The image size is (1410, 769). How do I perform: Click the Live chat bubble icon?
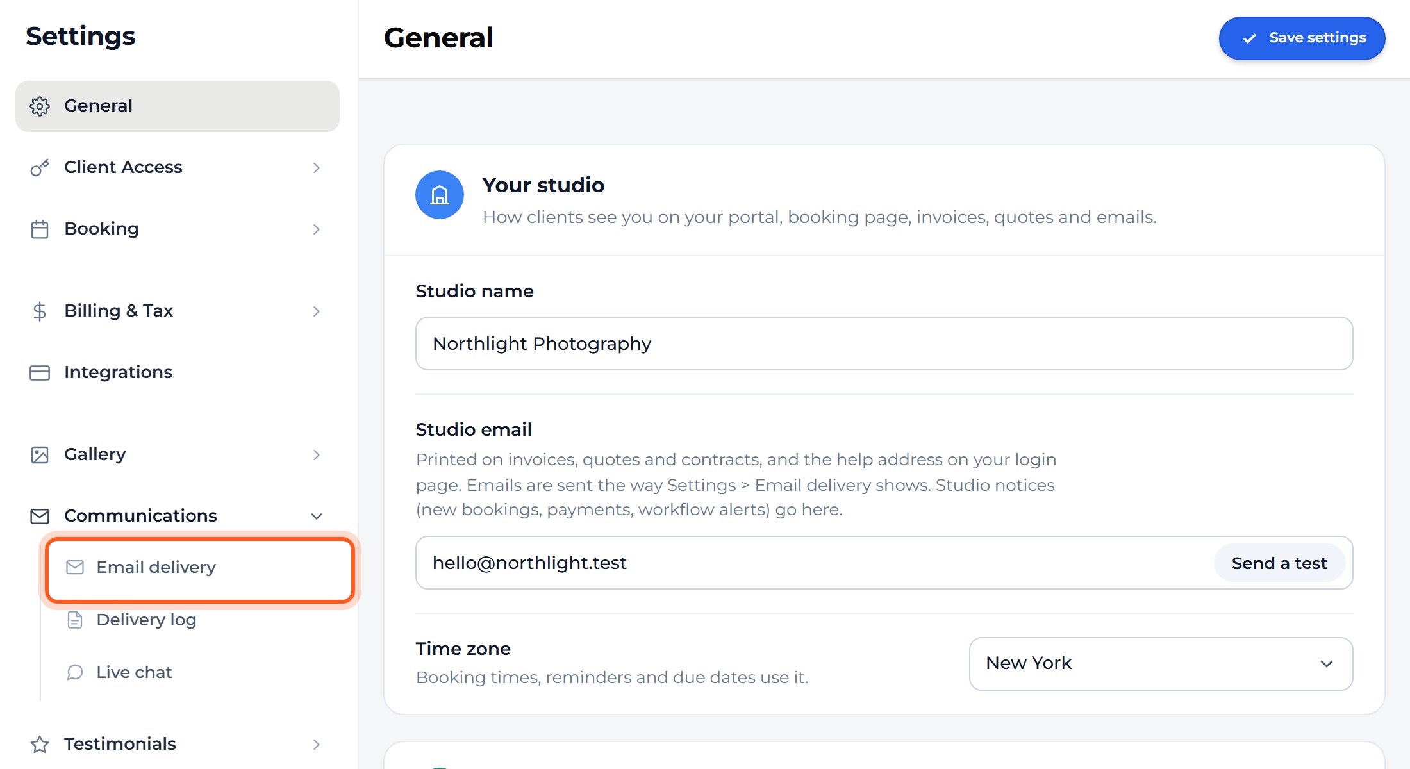pos(75,672)
